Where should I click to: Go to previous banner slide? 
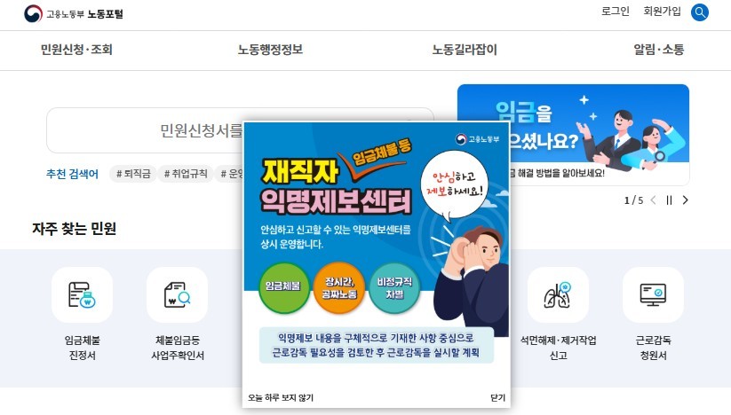(653, 200)
